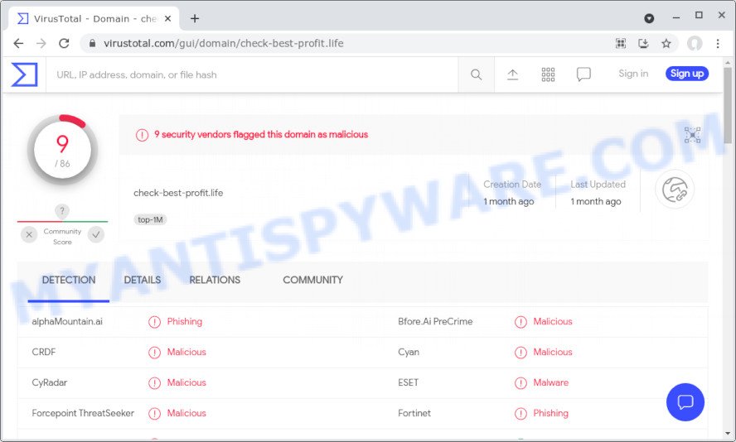Click the Fortinet vendor name
Viewport: 736px width, 442px height.
pos(414,413)
